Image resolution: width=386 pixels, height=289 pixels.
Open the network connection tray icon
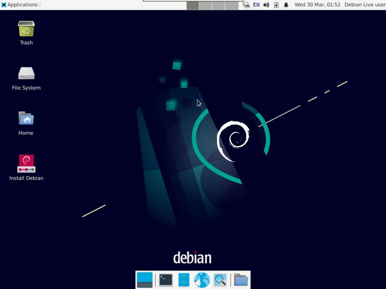click(x=246, y=5)
